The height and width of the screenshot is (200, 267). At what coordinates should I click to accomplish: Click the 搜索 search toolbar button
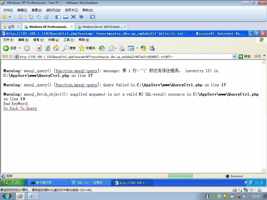point(69,48)
